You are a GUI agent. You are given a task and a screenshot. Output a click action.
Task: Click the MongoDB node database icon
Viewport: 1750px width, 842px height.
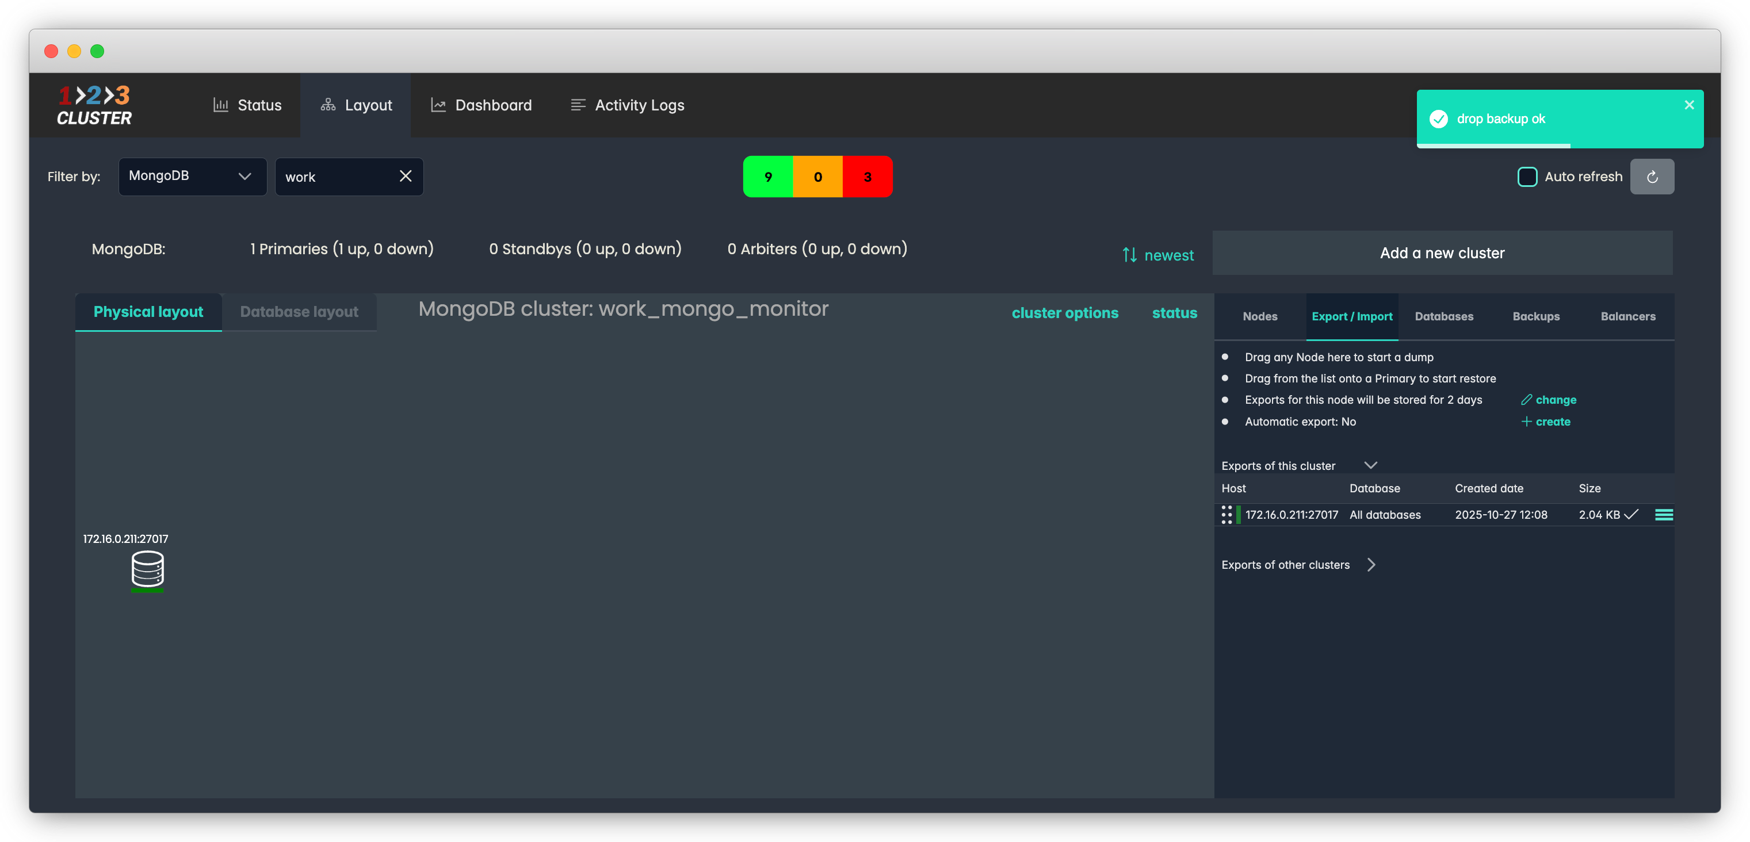[147, 569]
